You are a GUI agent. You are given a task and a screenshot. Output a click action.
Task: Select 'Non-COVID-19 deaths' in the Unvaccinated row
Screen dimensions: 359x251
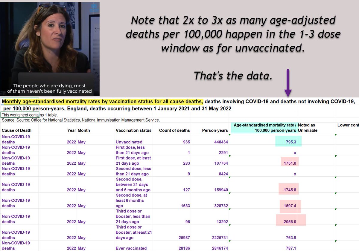tap(16, 139)
